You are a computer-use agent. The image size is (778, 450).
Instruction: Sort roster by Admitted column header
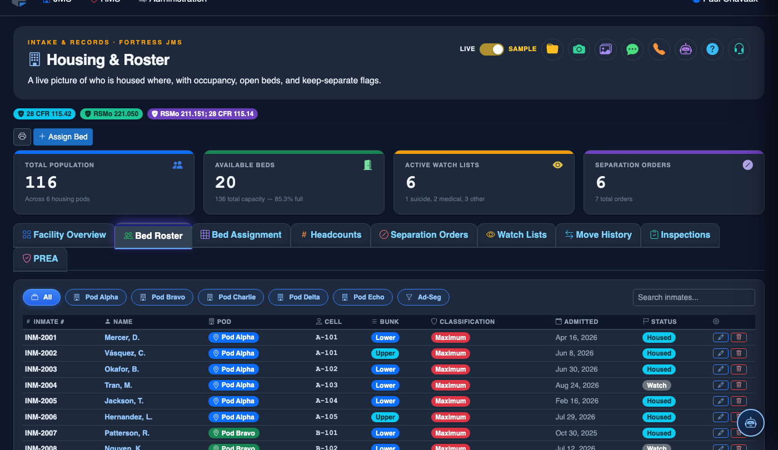tap(577, 322)
